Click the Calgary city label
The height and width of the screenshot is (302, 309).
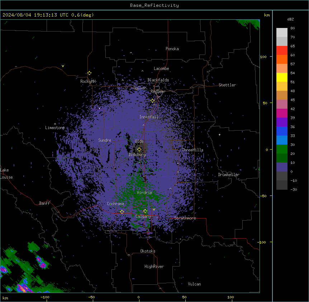[143, 216]
